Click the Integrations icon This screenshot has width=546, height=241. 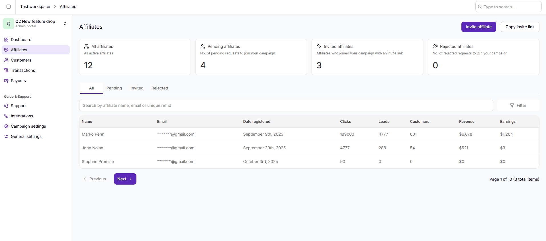(x=6, y=116)
